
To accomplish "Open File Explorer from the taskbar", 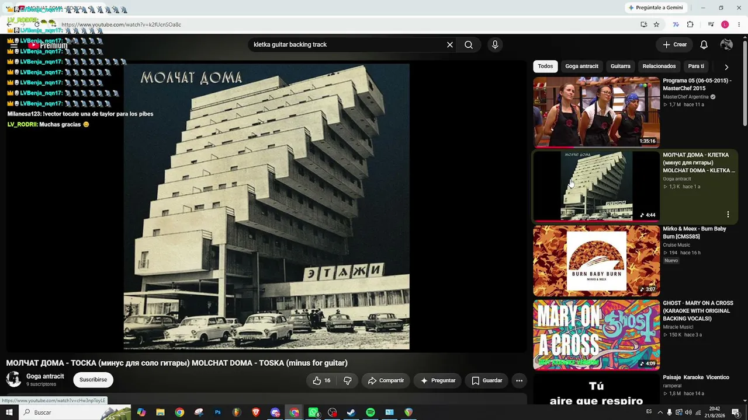I will tap(160, 412).
